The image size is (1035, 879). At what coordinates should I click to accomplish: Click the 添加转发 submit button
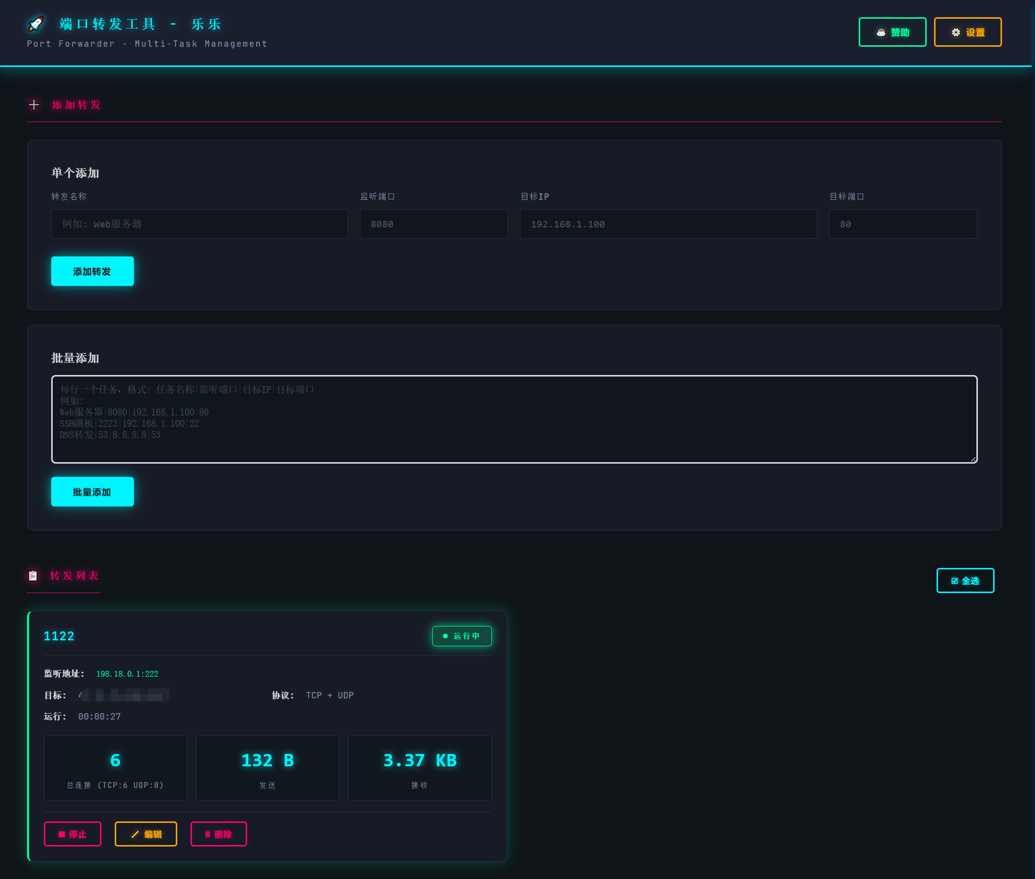click(x=92, y=271)
